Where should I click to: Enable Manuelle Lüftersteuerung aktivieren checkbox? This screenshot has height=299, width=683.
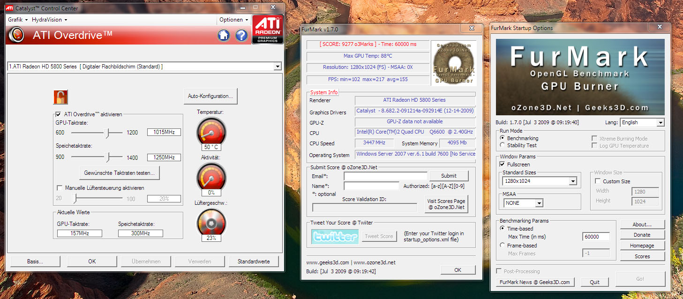[60, 188]
